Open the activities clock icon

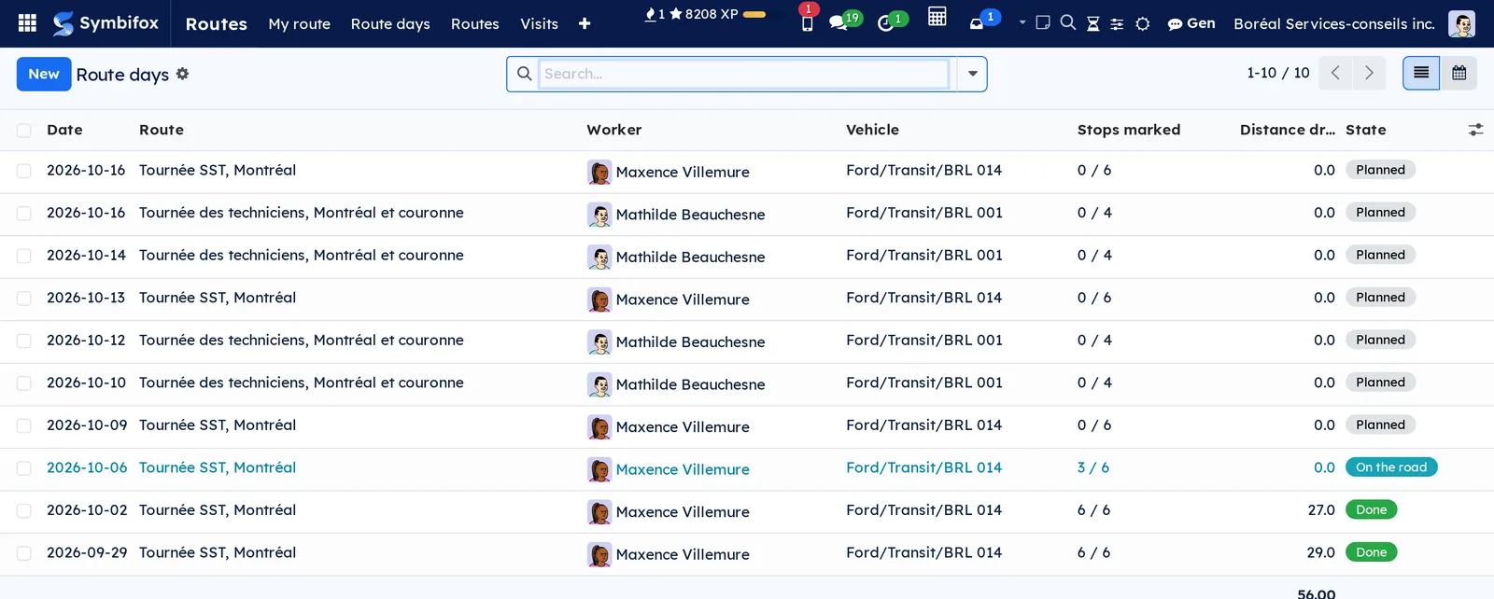coord(886,23)
